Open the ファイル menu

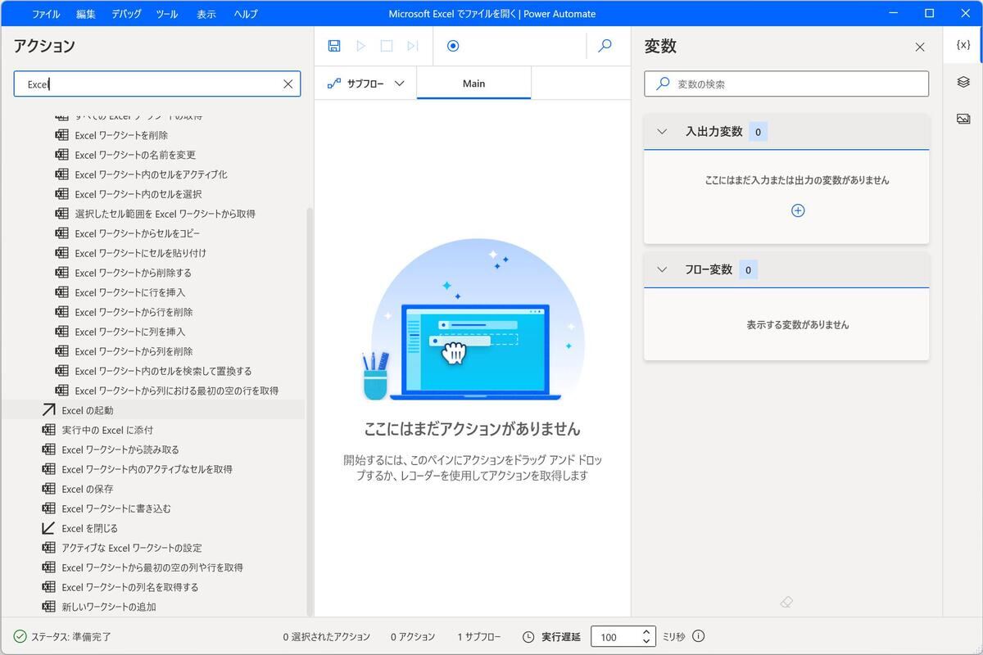pos(46,14)
